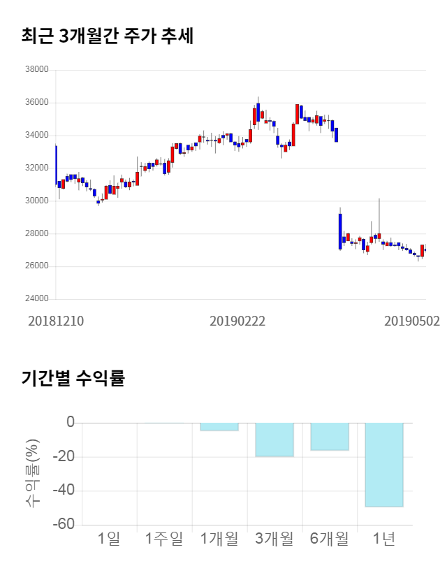Click the 30000 price axis label

(x=36, y=201)
